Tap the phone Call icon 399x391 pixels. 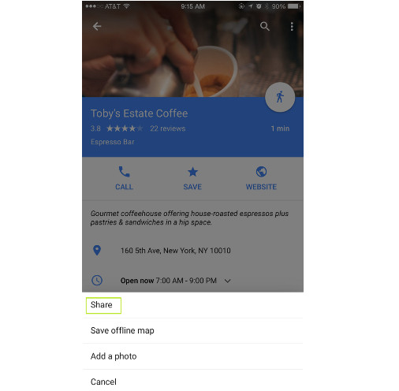pyautogui.click(x=124, y=172)
